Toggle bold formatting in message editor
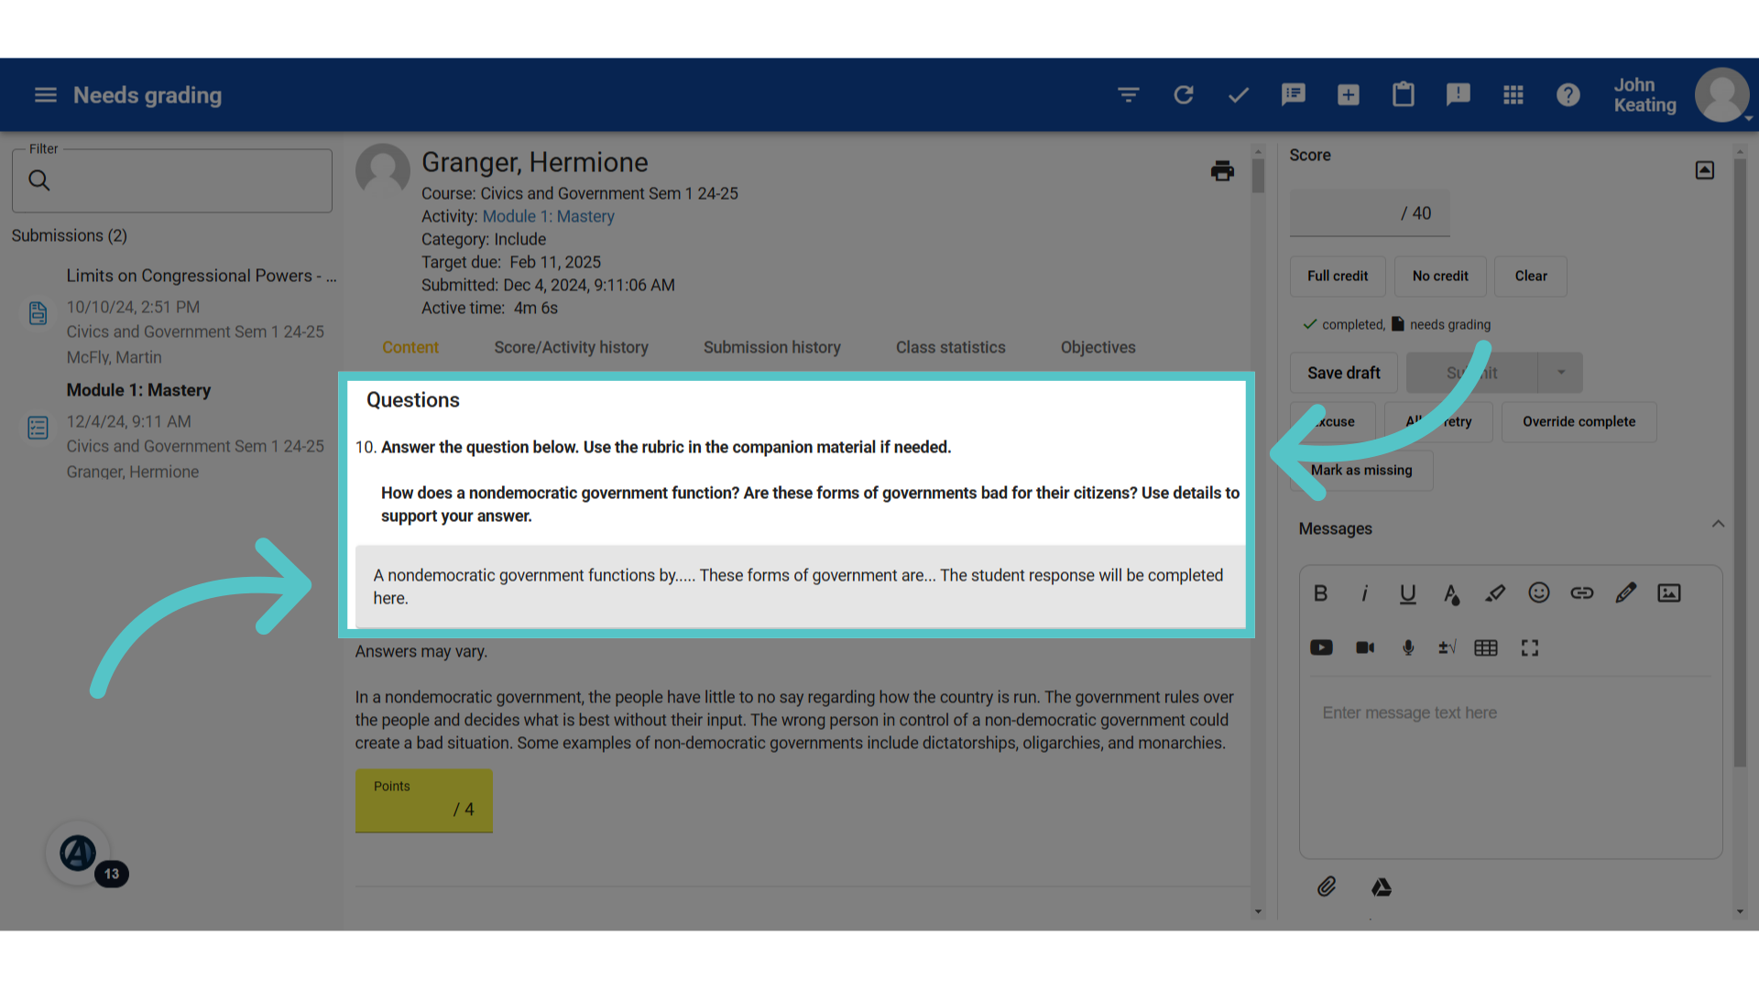Screen dimensions: 1759x989 [1320, 593]
